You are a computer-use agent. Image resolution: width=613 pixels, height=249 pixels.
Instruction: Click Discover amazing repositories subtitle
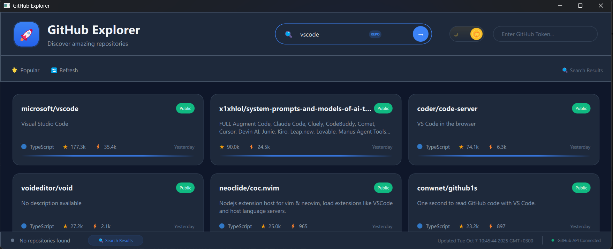point(88,44)
